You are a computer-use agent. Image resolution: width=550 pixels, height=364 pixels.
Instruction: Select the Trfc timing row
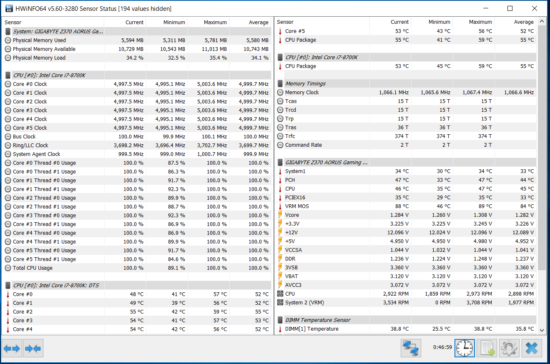coord(405,136)
